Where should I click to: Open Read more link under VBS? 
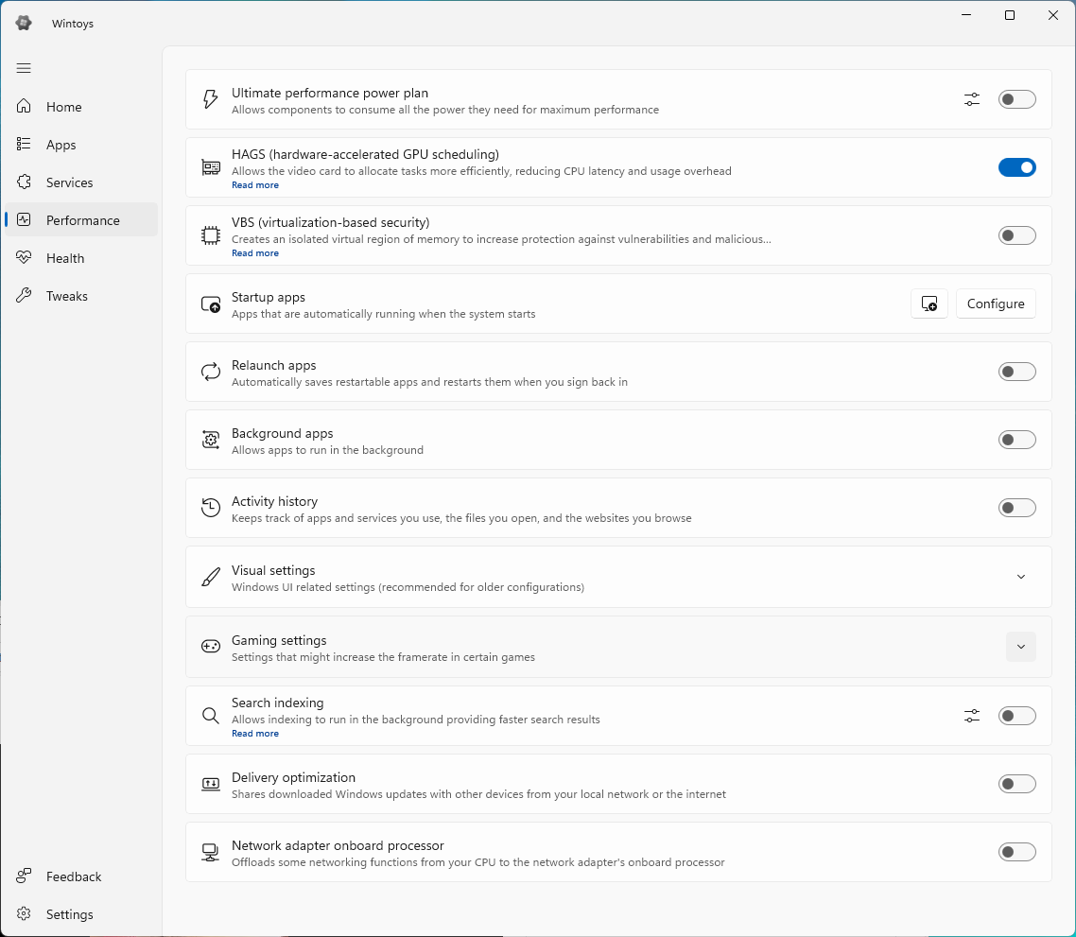(255, 253)
